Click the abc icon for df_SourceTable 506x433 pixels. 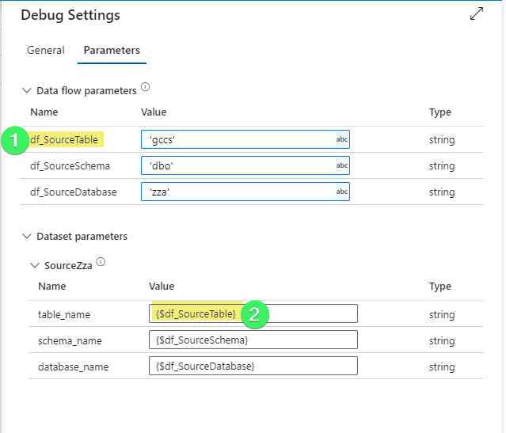[x=342, y=139]
